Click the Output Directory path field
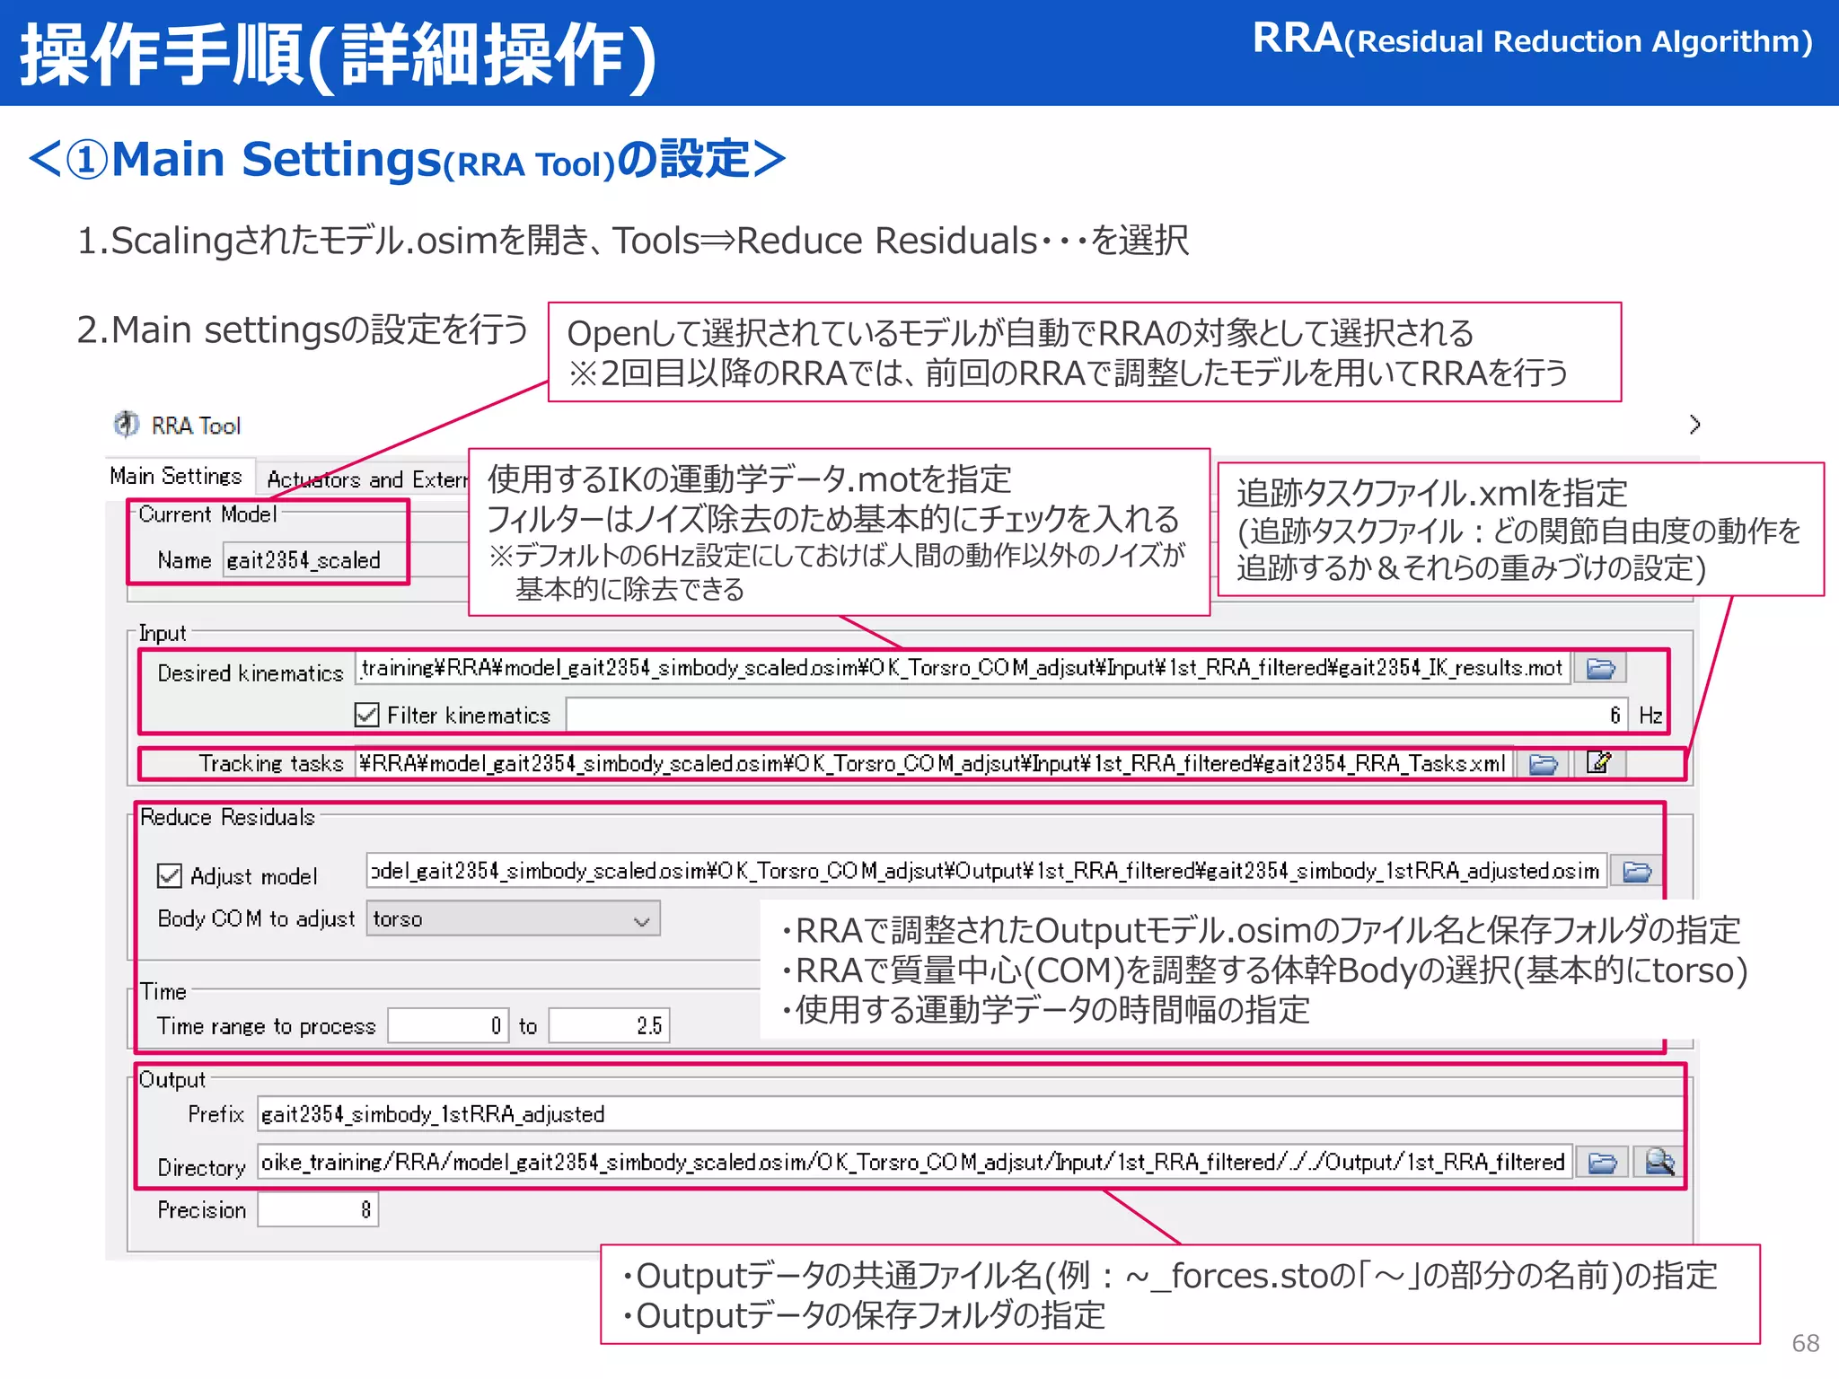The width and height of the screenshot is (1839, 1379). 914,1163
